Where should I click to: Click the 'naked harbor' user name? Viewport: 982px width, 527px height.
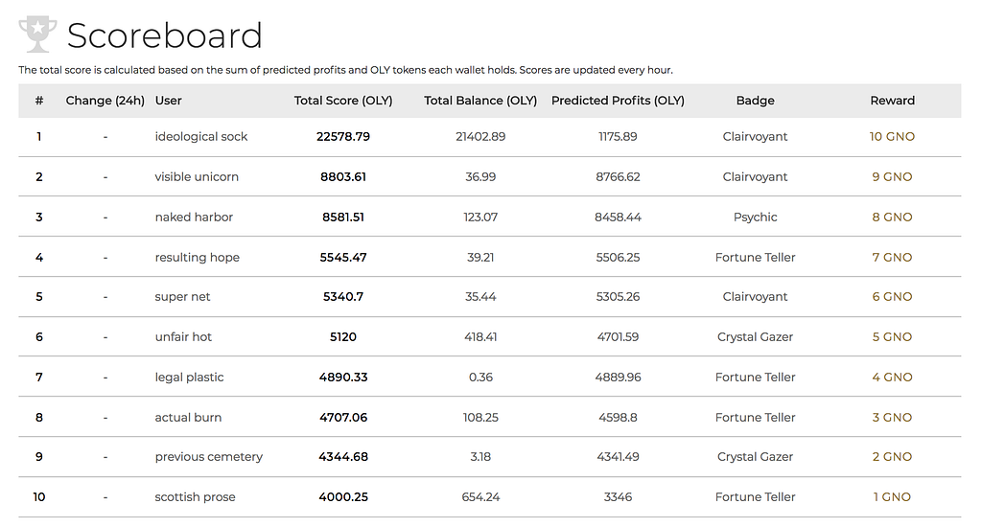[194, 218]
